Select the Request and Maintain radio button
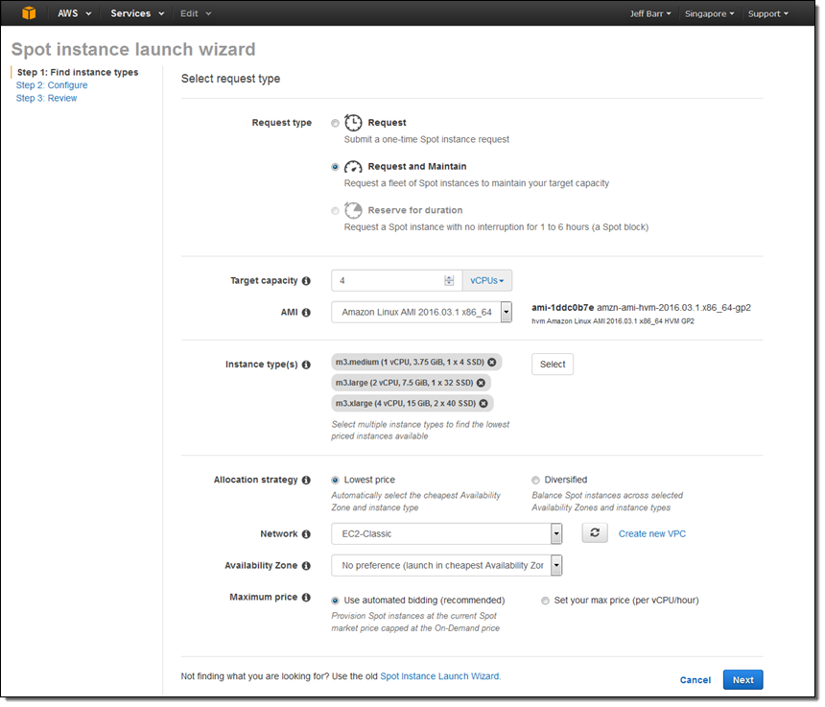 click(x=335, y=167)
